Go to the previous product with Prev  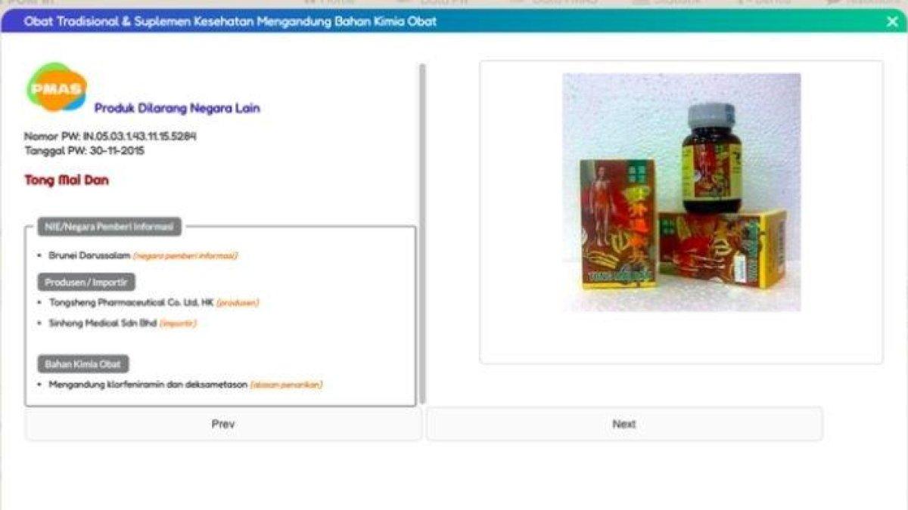[223, 424]
